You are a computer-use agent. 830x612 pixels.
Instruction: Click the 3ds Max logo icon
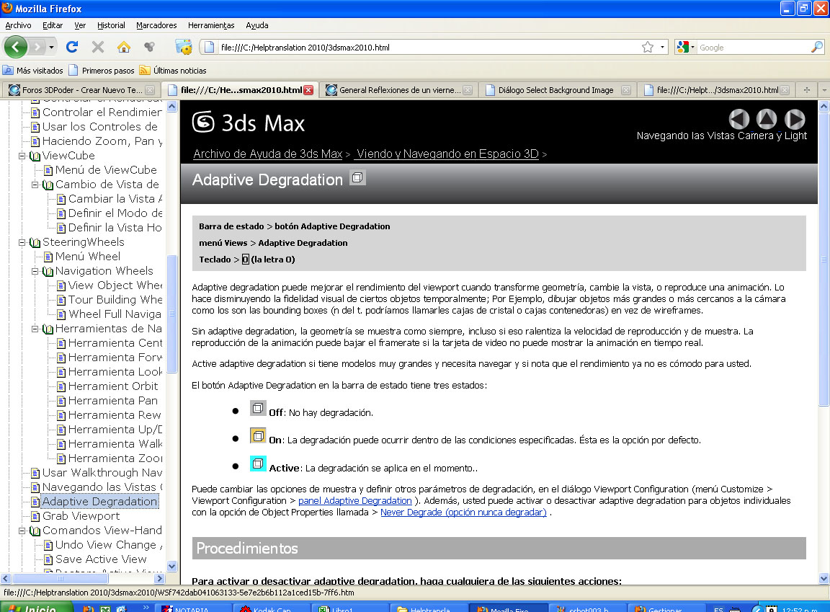(203, 122)
